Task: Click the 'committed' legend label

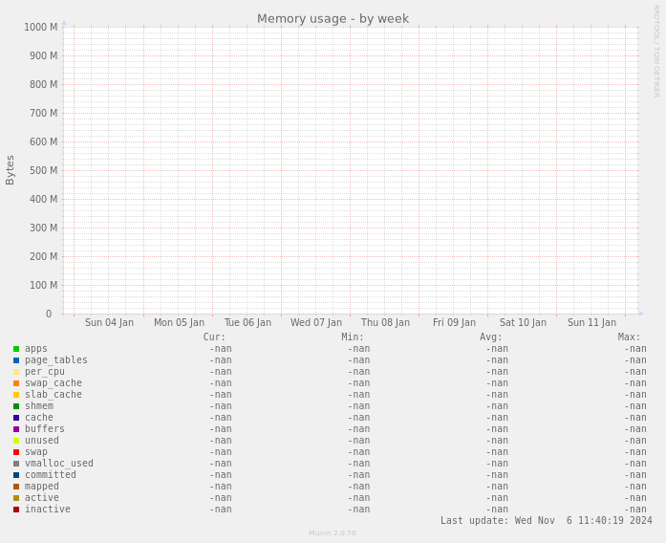Action: click(x=51, y=475)
